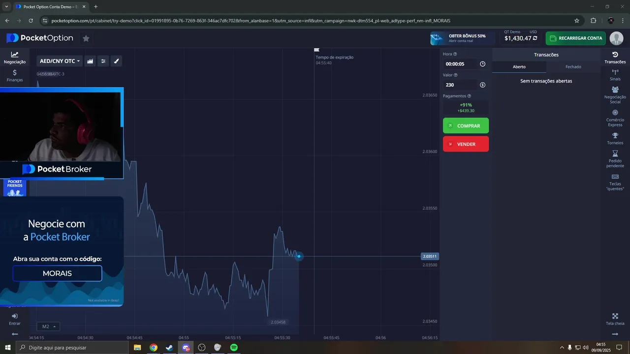Click the browser address bar URL
The image size is (630, 354).
(x=251, y=21)
